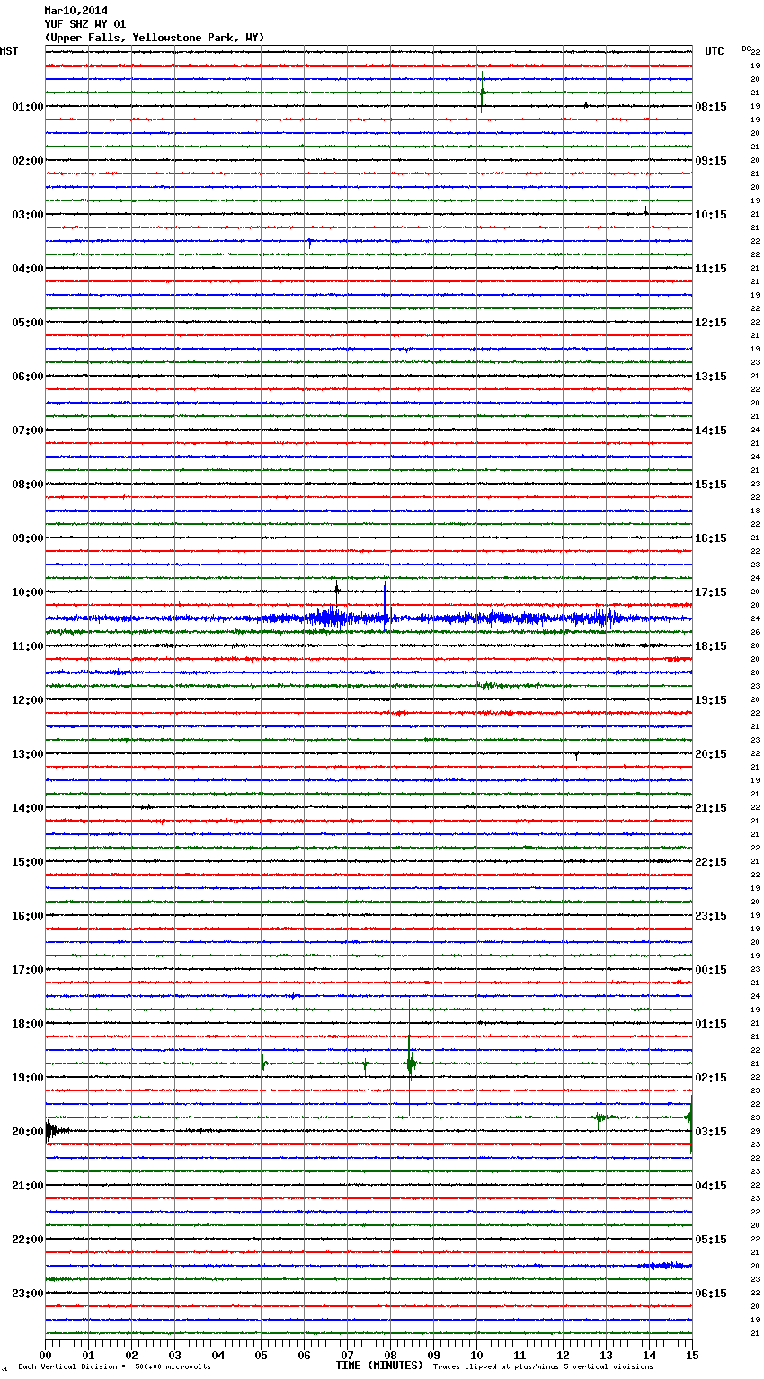This screenshot has width=764, height=1379.
Task: Click the 13:15 UTC time label
Action: point(711,377)
